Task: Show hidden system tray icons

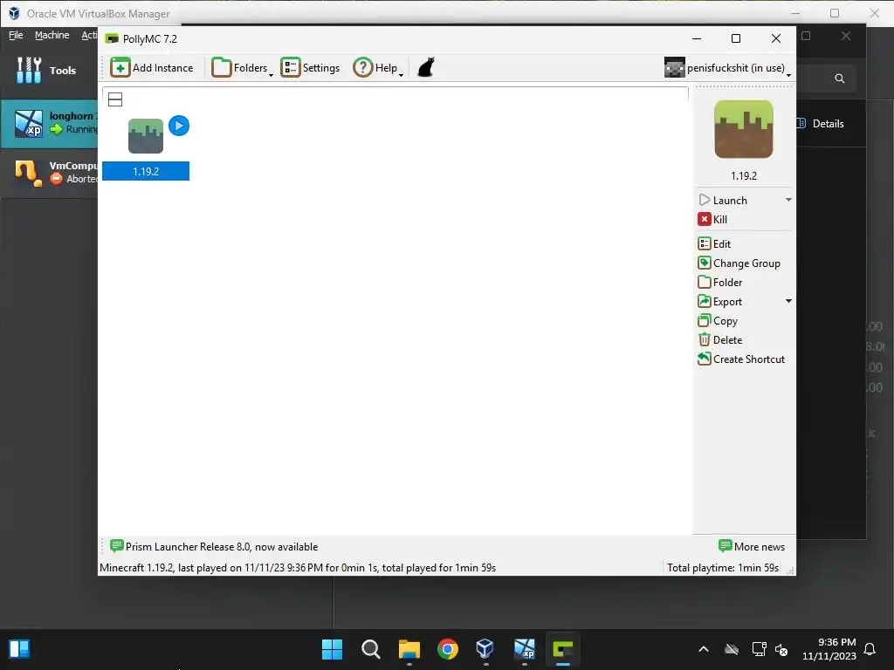Action: pyautogui.click(x=704, y=649)
